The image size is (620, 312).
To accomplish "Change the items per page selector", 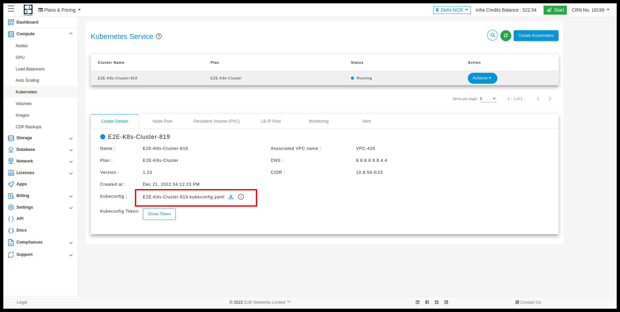I will click(x=488, y=99).
